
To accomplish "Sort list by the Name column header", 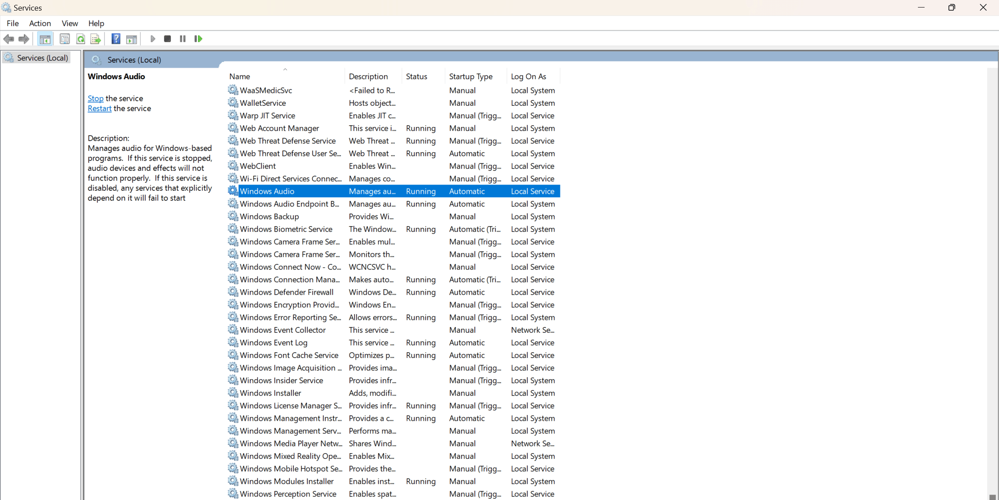I will point(240,76).
